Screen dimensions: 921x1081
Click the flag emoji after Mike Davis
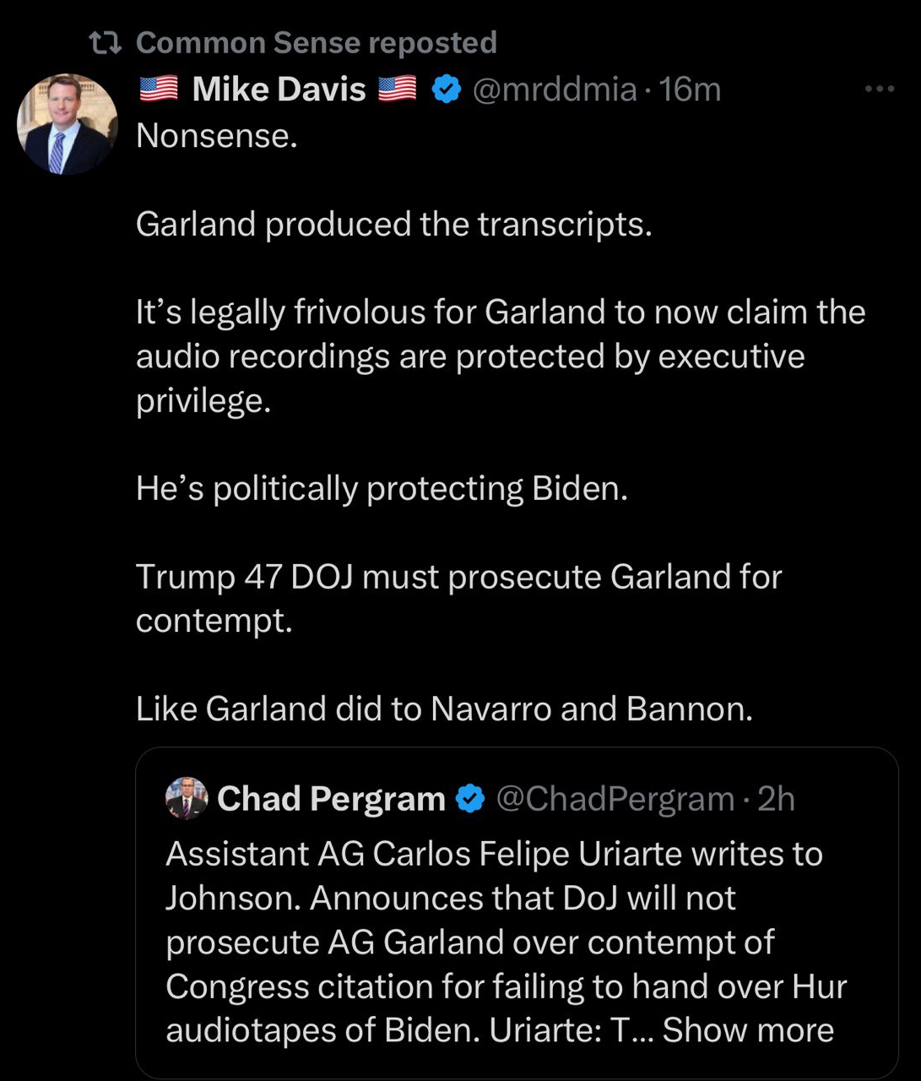[x=397, y=89]
